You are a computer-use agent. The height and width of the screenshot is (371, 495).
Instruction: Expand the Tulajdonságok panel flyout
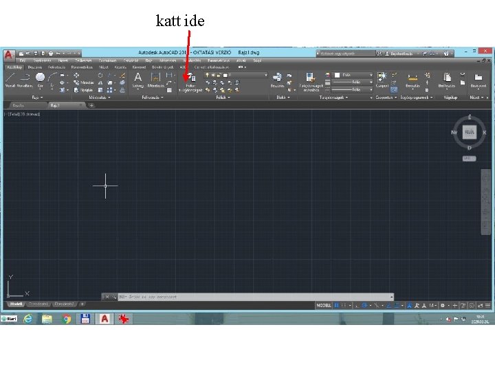[333, 98]
